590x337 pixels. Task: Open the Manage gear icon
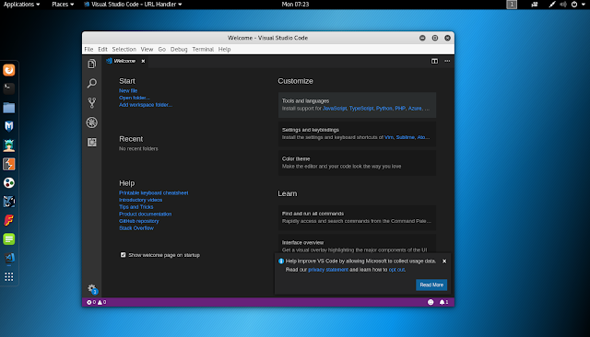pyautogui.click(x=92, y=289)
